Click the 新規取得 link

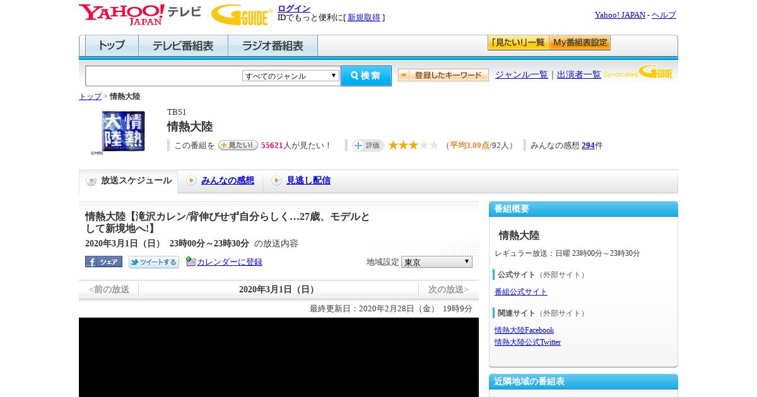364,18
